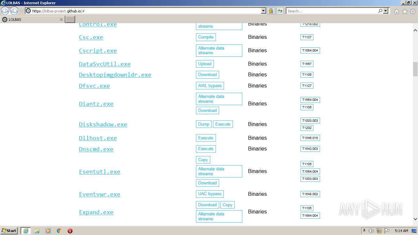Open the search provider dropdown arrow
Screen dimensions: 418x235
point(386,11)
